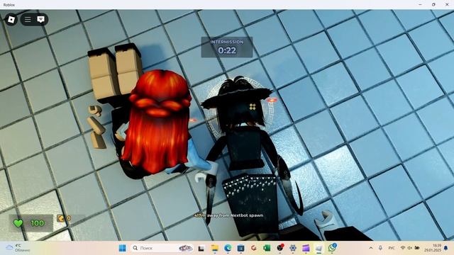454x255 pixels.
Task: Open the Settings gear on the taskbar
Action: [x=293, y=248]
